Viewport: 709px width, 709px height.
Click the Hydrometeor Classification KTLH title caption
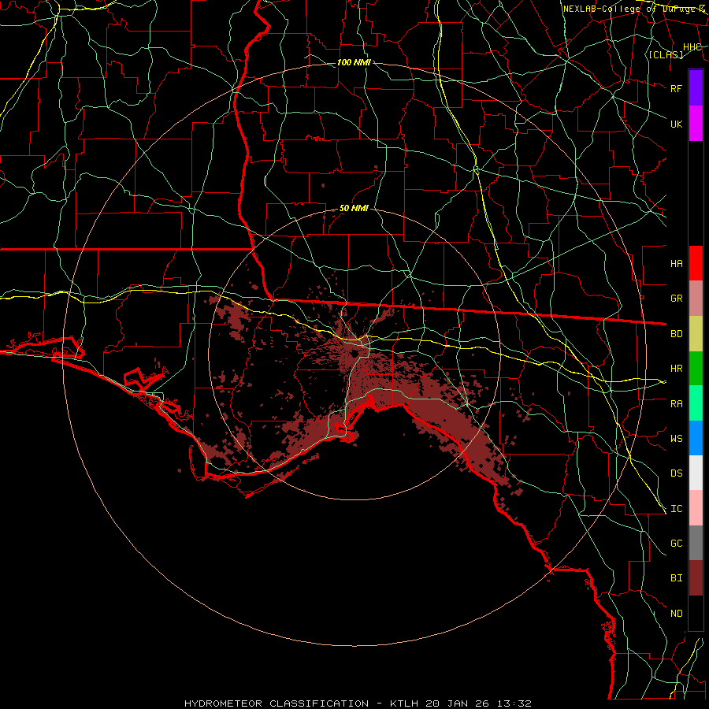tap(358, 703)
